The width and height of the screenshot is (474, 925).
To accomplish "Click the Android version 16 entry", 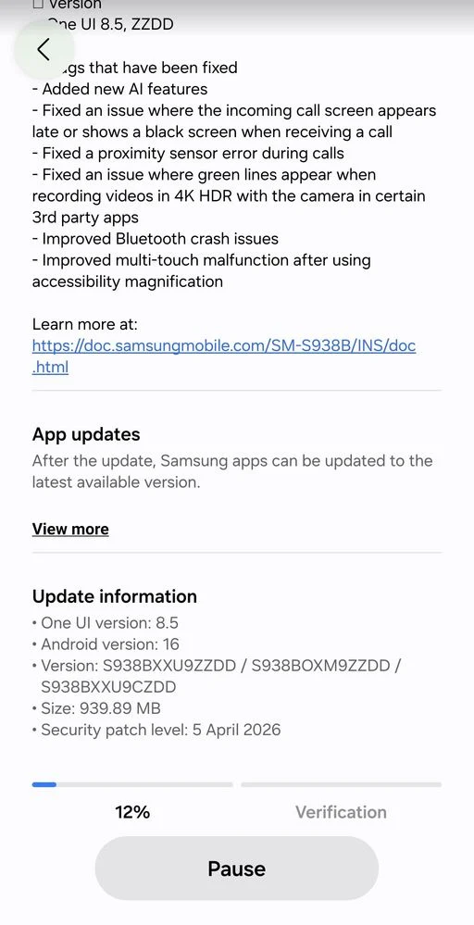I will 106,644.
